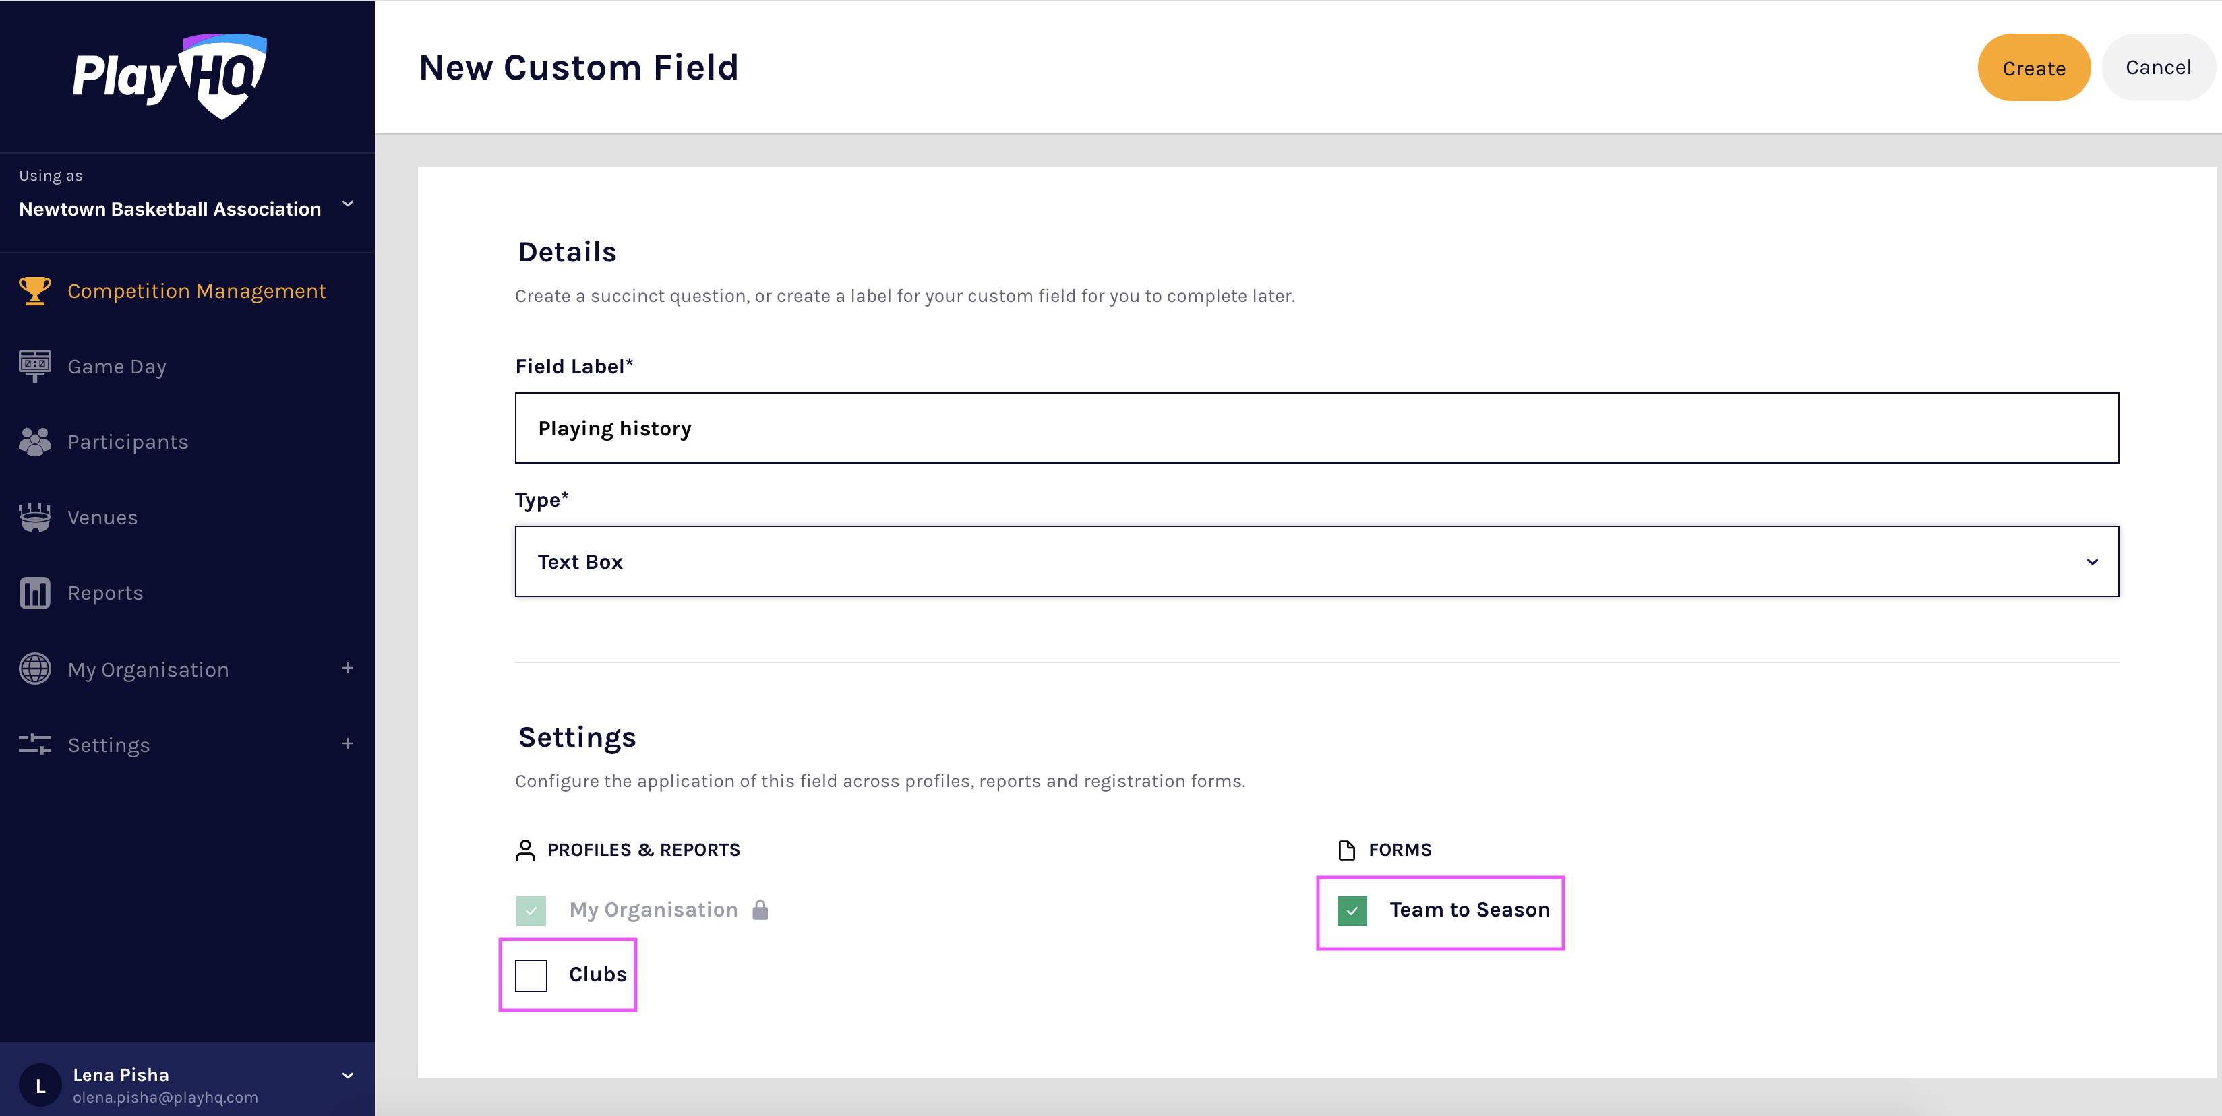The width and height of the screenshot is (2222, 1116).
Task: Enable the Clubs checkbox
Action: pyautogui.click(x=531, y=974)
